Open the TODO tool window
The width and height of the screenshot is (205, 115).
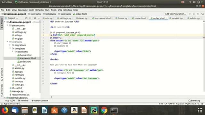10,101
